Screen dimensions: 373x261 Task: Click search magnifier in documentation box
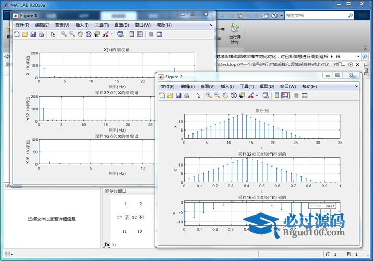[x=350, y=16]
